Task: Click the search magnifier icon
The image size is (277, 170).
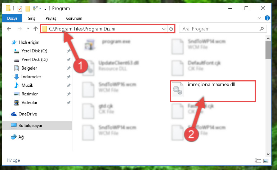Action: (262, 29)
